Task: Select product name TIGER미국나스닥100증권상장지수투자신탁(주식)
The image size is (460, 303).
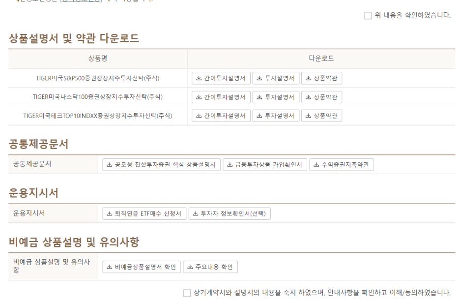Action: (x=98, y=97)
